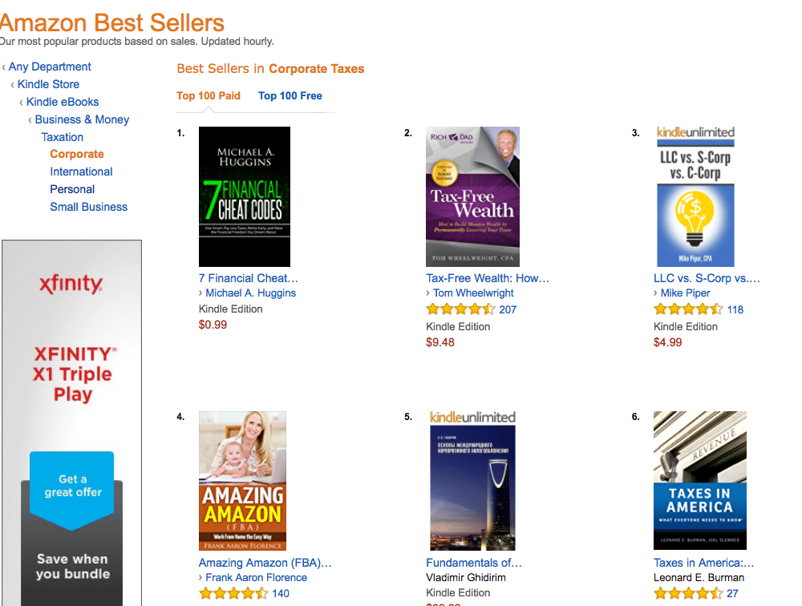Open the Amazing Amazon FBA book cover
802x606 pixels.
click(242, 481)
